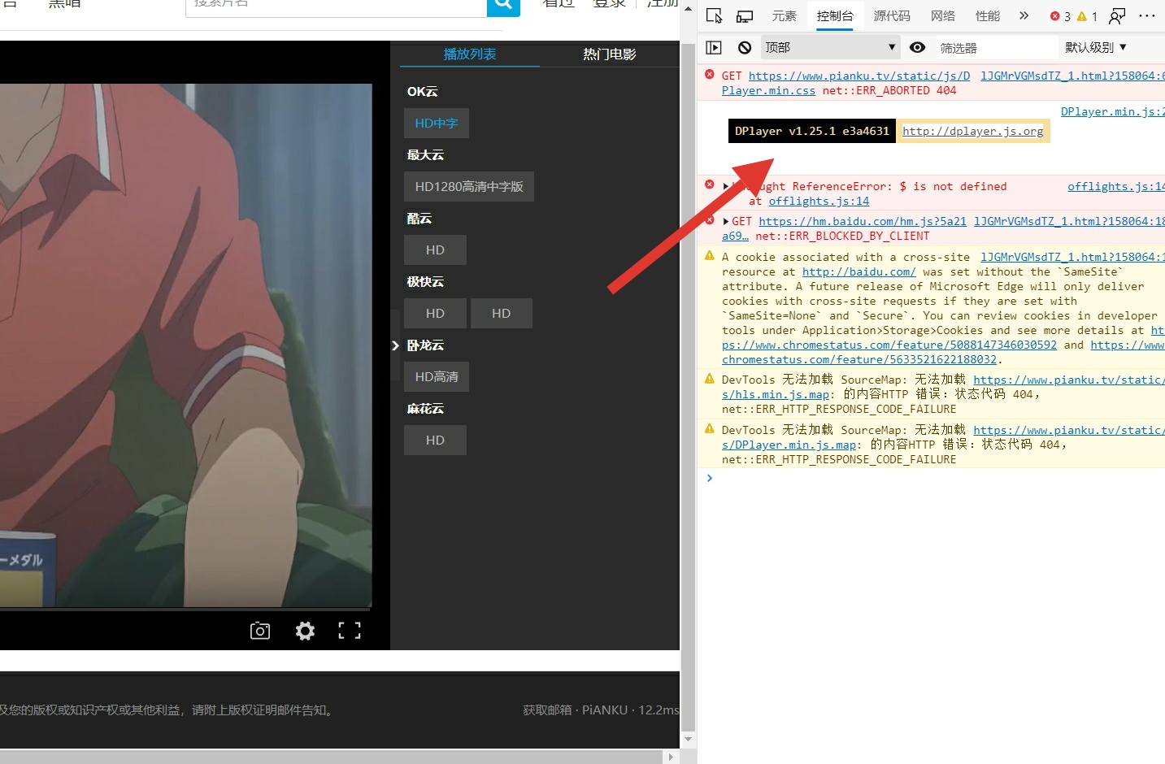Click the search magnifier button
This screenshot has height=764, width=1165.
(502, 7)
